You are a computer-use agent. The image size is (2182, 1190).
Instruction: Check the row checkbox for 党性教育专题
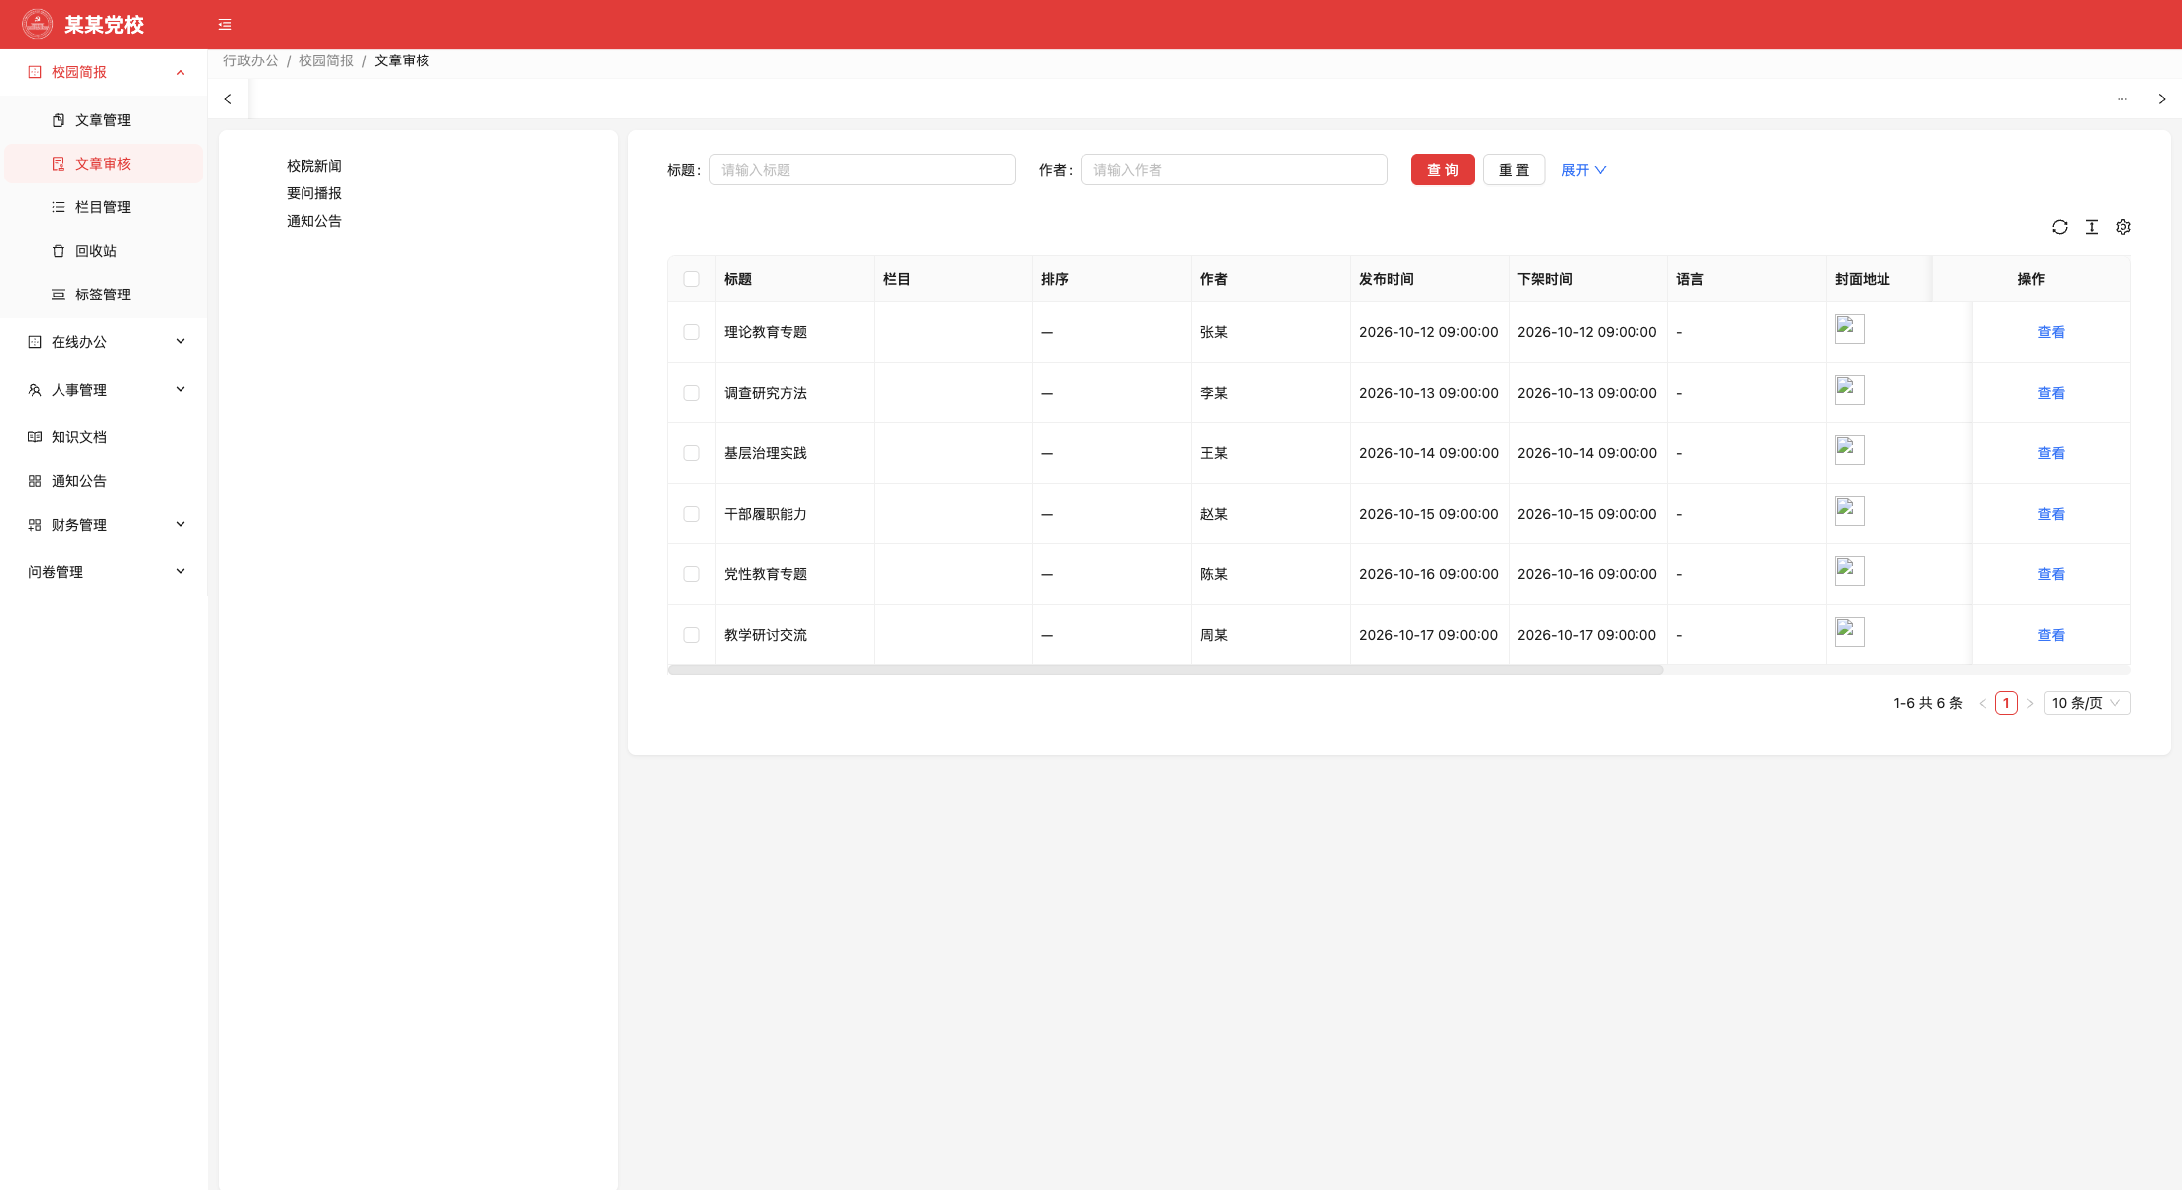(692, 574)
